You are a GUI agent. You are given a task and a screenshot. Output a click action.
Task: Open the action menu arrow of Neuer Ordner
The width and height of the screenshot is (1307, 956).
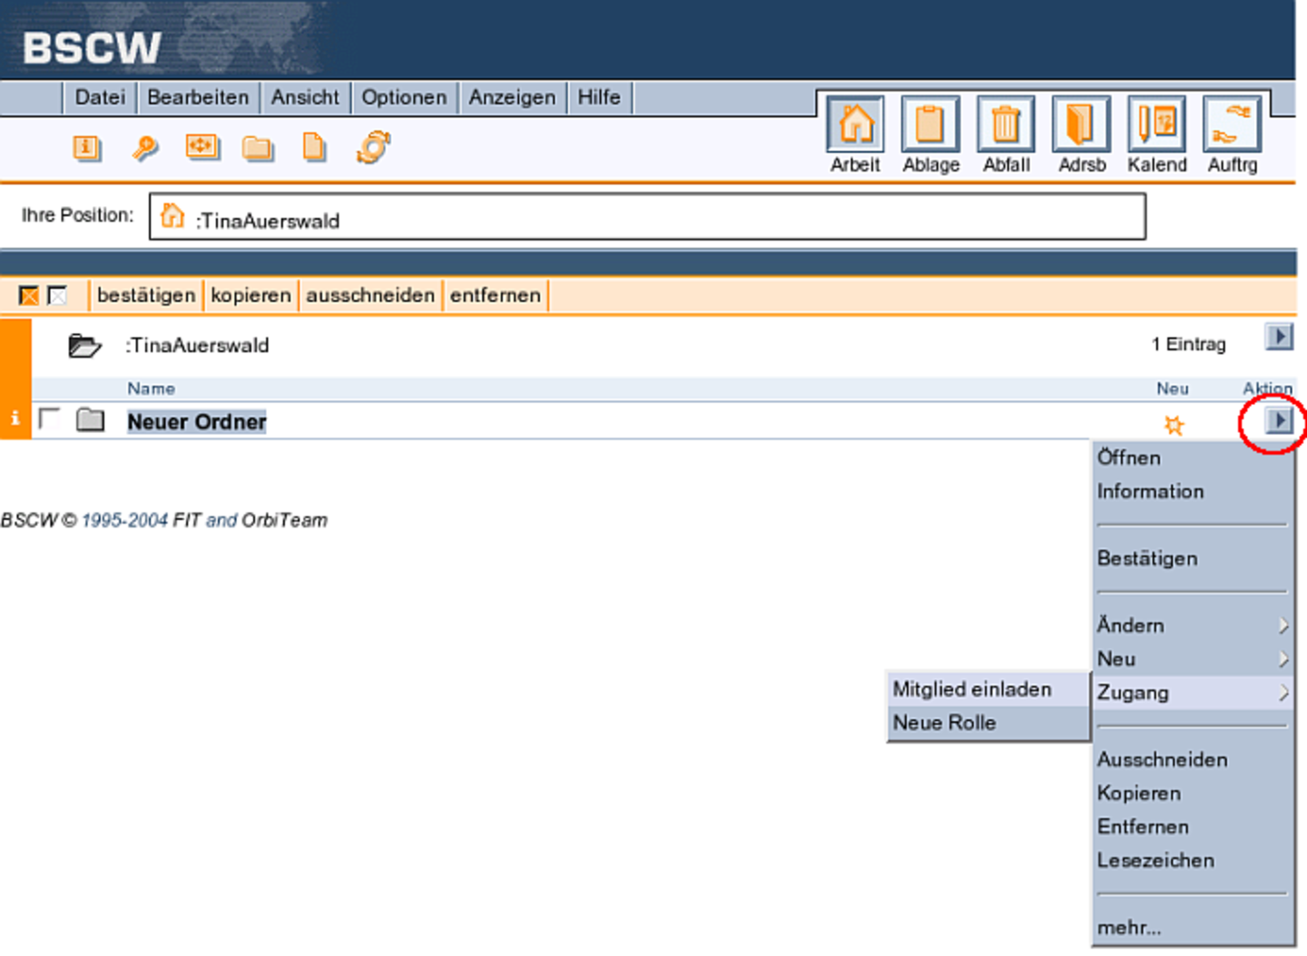1279,420
